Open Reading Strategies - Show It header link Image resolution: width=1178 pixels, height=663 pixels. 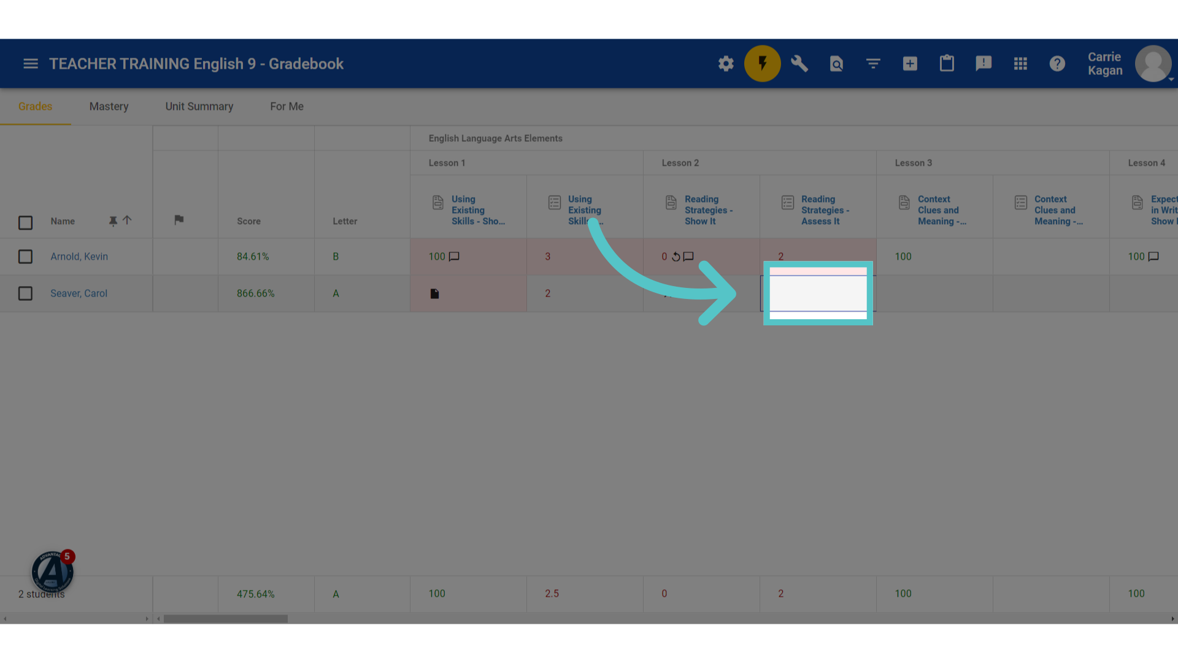(x=709, y=210)
